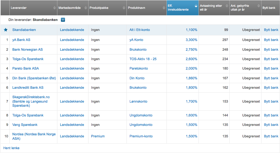
Task: Click Bytt bank for Pareto Bank ASA
Action: tap(271, 68)
